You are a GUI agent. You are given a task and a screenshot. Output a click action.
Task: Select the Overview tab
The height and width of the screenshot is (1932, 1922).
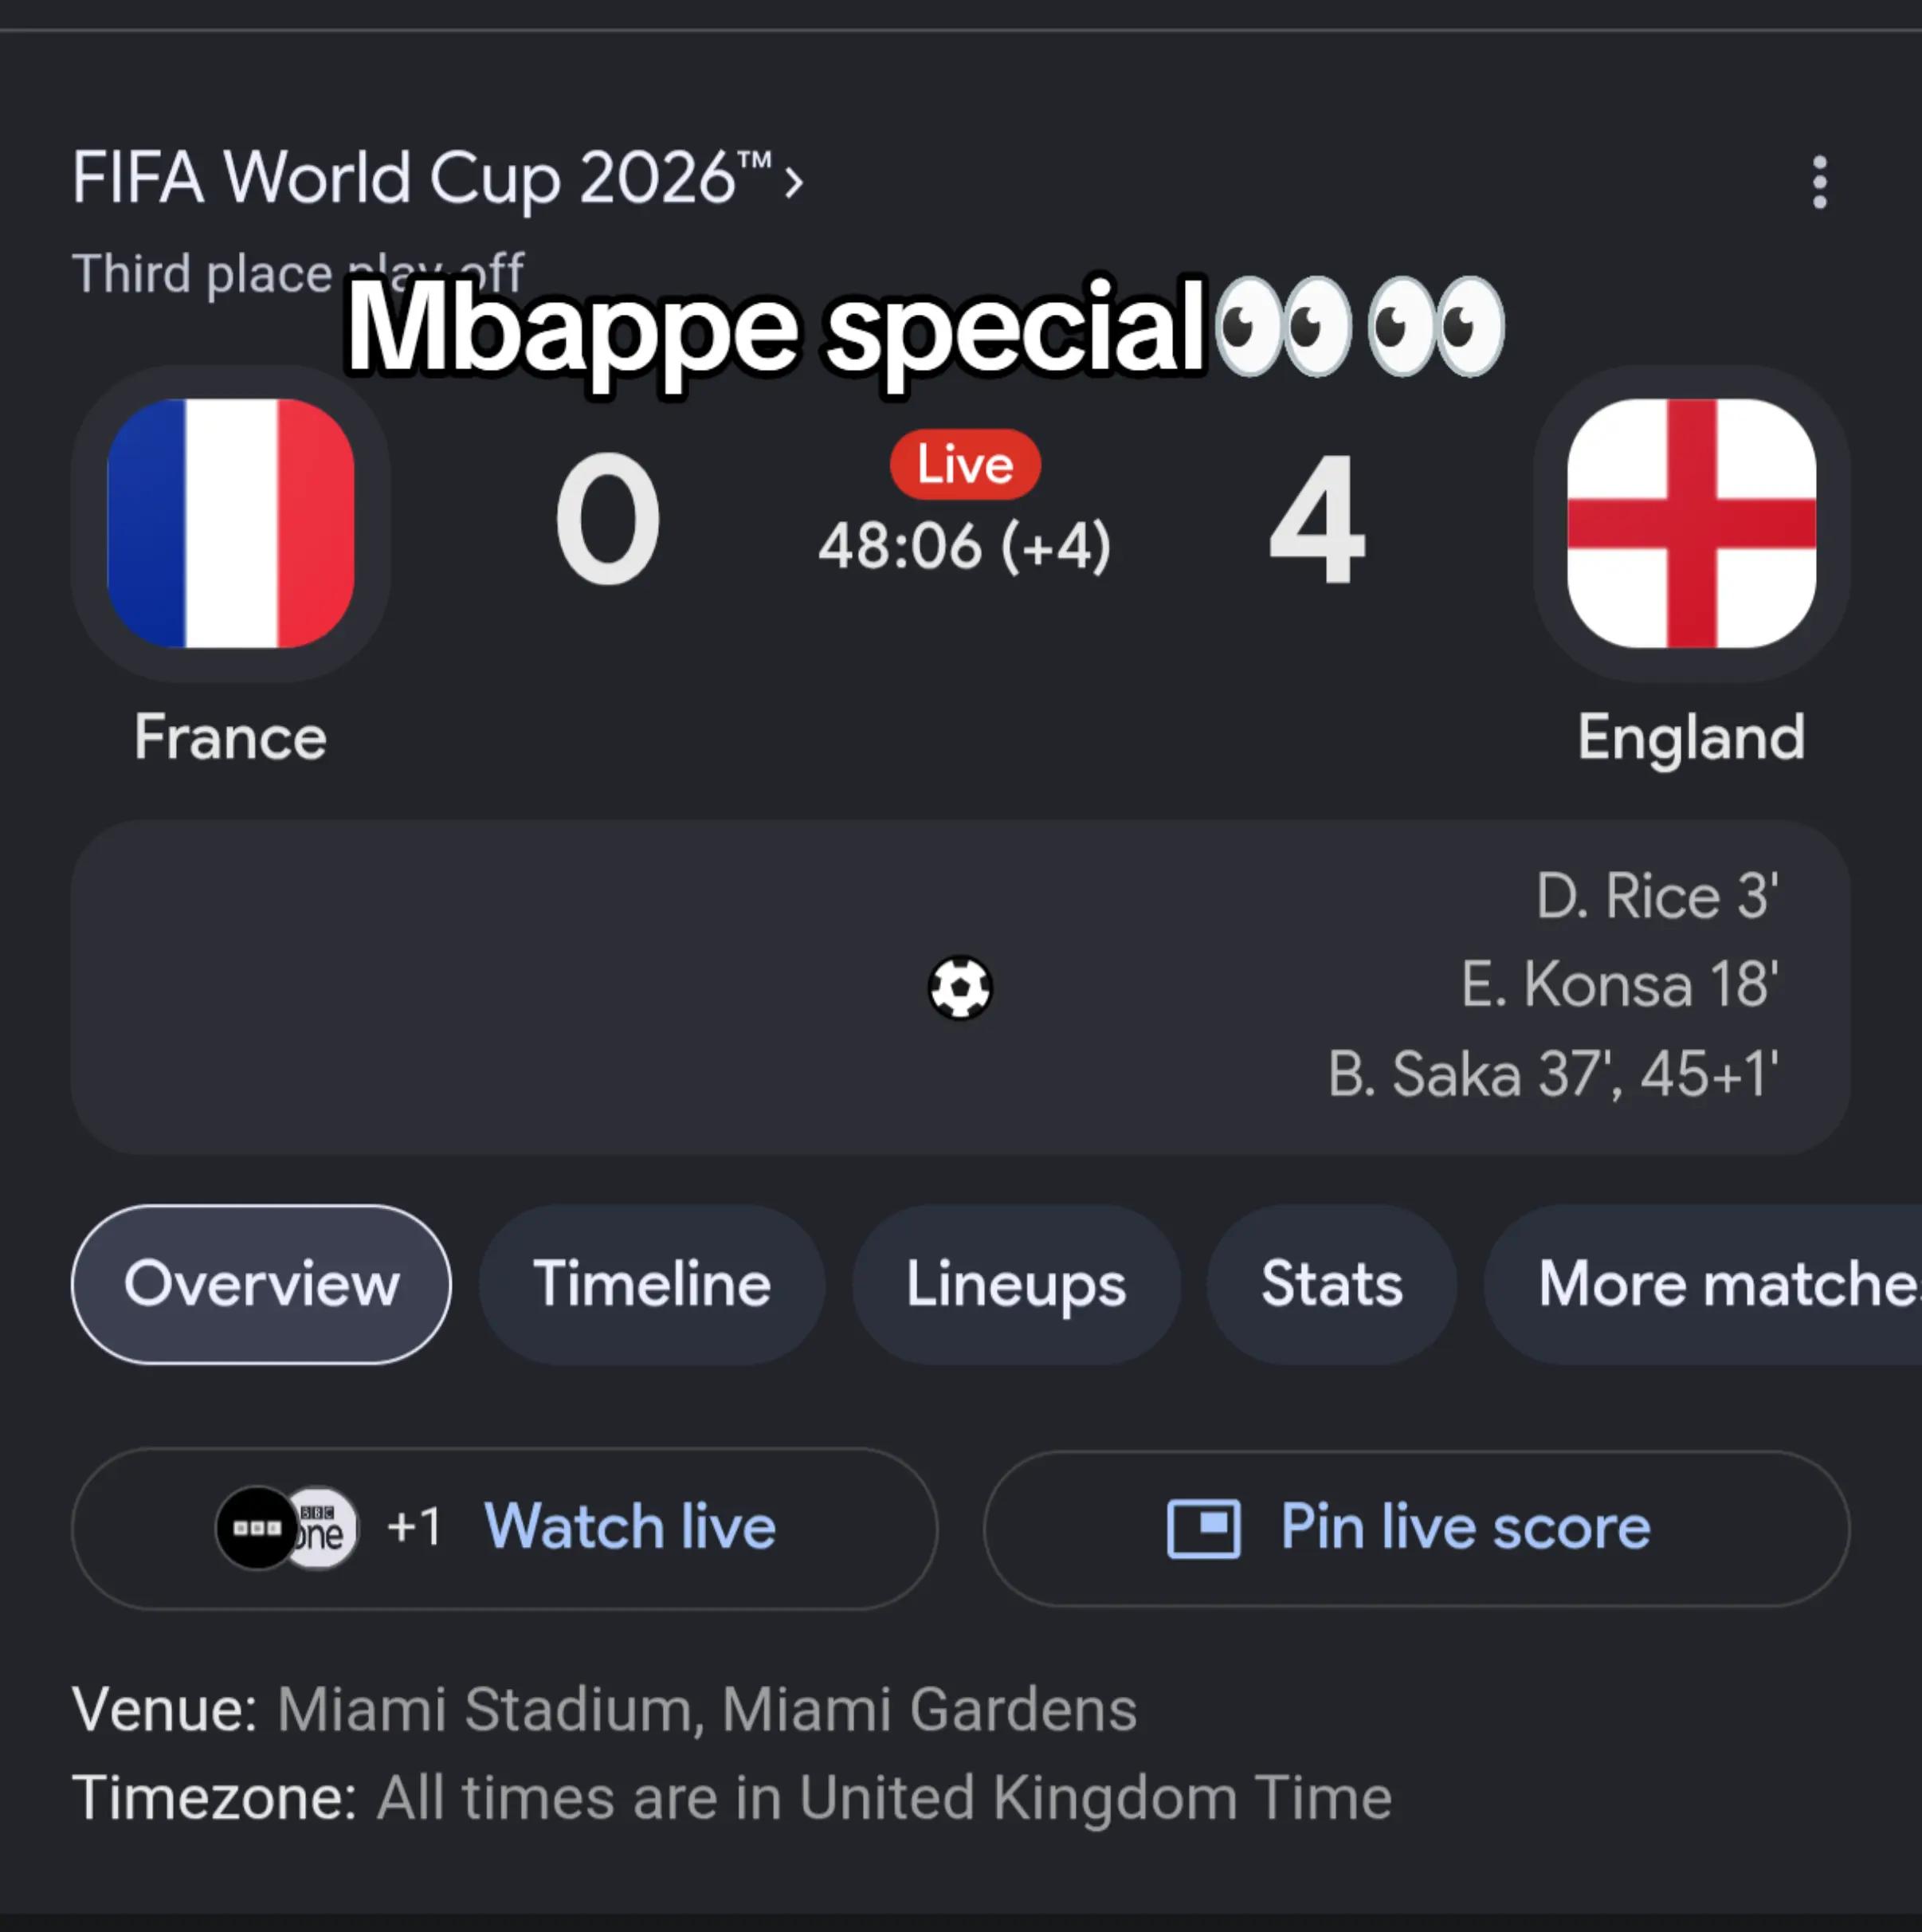pyautogui.click(x=261, y=1284)
